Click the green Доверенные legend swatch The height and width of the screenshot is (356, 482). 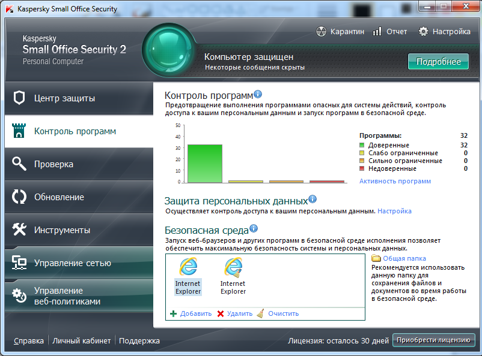[362, 145]
